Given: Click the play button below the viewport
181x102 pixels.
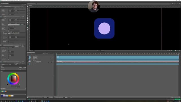Looking at the screenshot, I should point(100,51).
